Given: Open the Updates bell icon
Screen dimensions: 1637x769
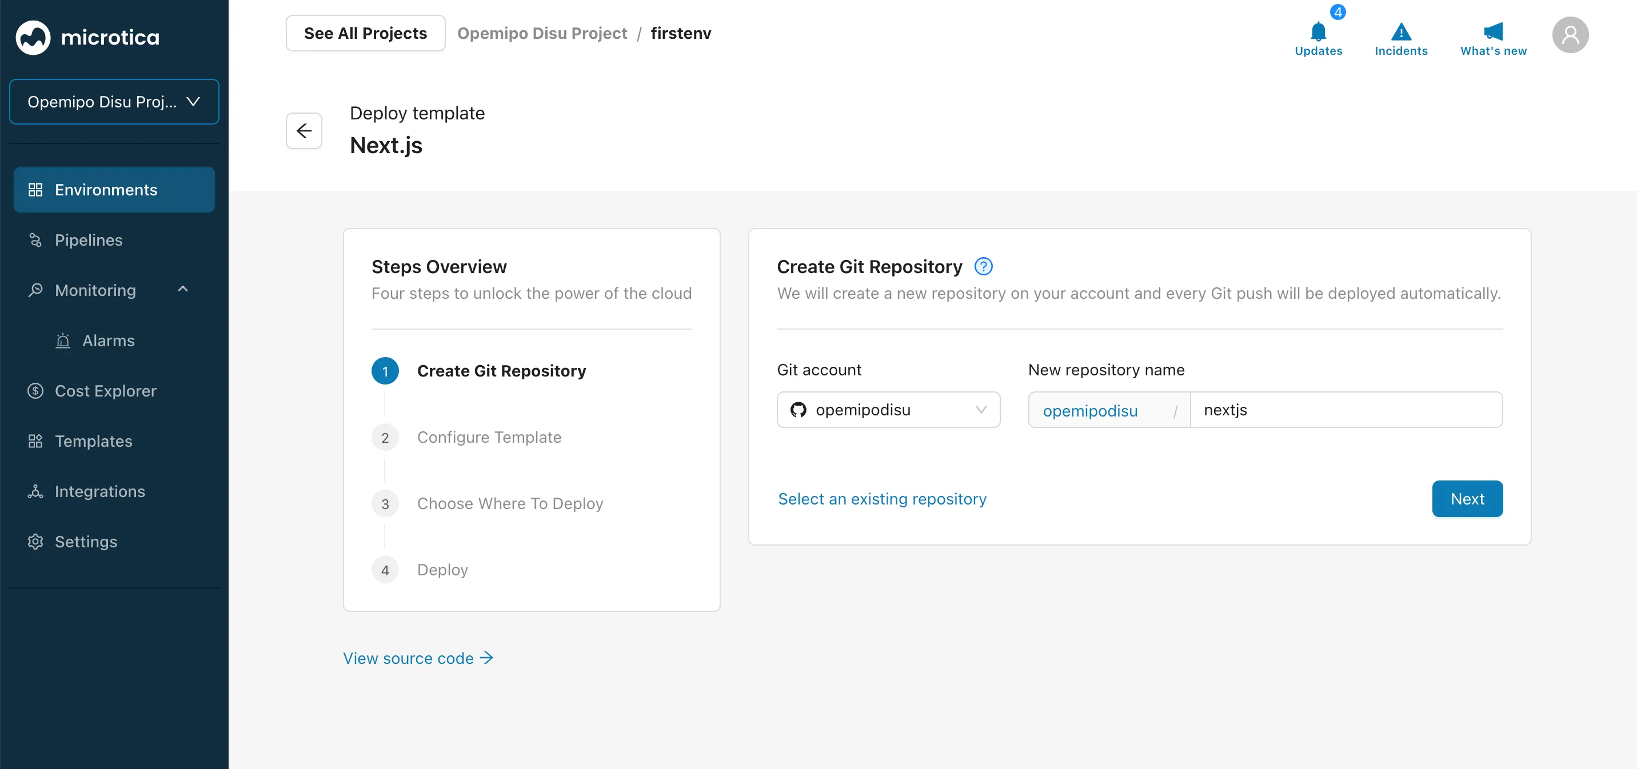Looking at the screenshot, I should tap(1318, 31).
